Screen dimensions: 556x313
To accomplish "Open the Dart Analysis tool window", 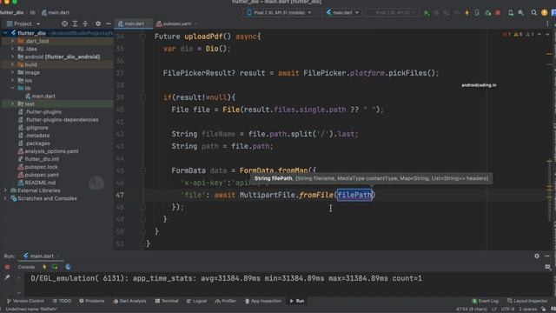I will tap(129, 301).
